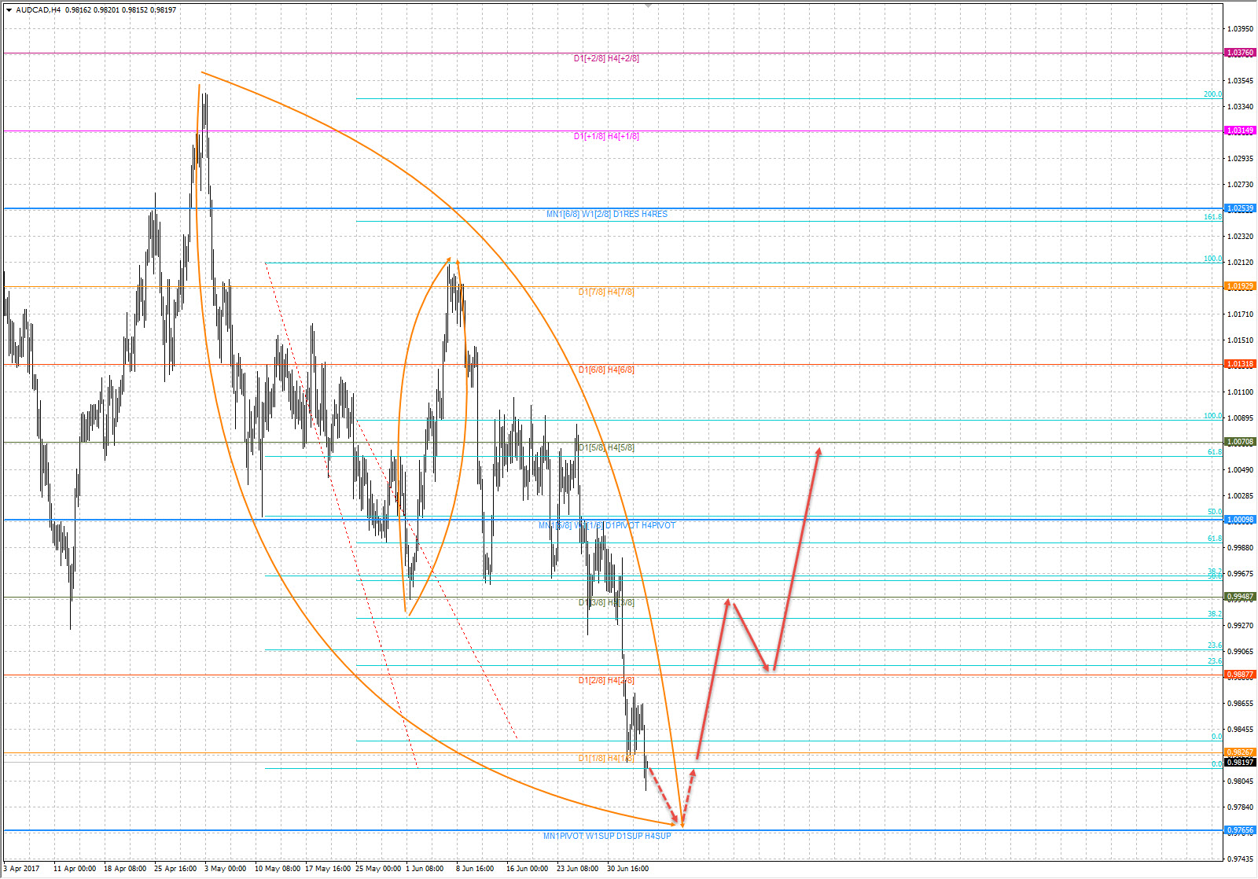Select the D1[+1/8] H4[+1/8] magenta label

tap(606, 136)
